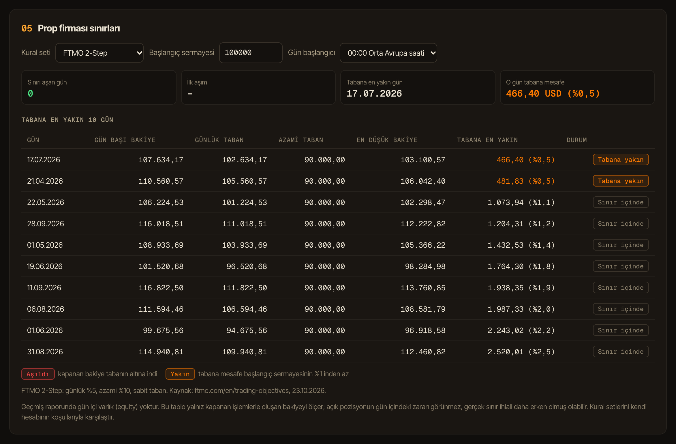Select the 'İlk aşım' summary card
676x444 pixels.
pos(258,87)
